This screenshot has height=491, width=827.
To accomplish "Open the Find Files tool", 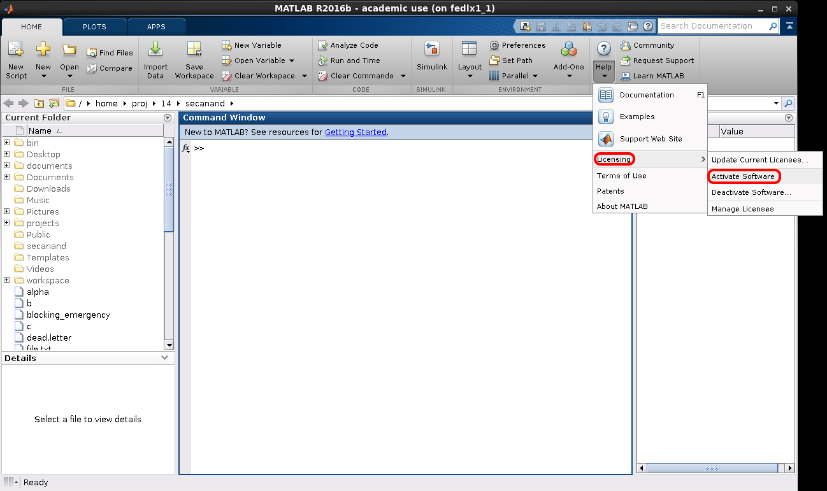I will tap(92, 53).
